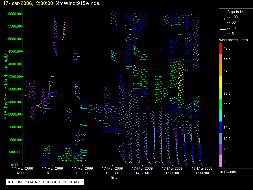Click the 2500.00 altitude tick label
Screen dimensions: 253x190
click(x=14, y=102)
